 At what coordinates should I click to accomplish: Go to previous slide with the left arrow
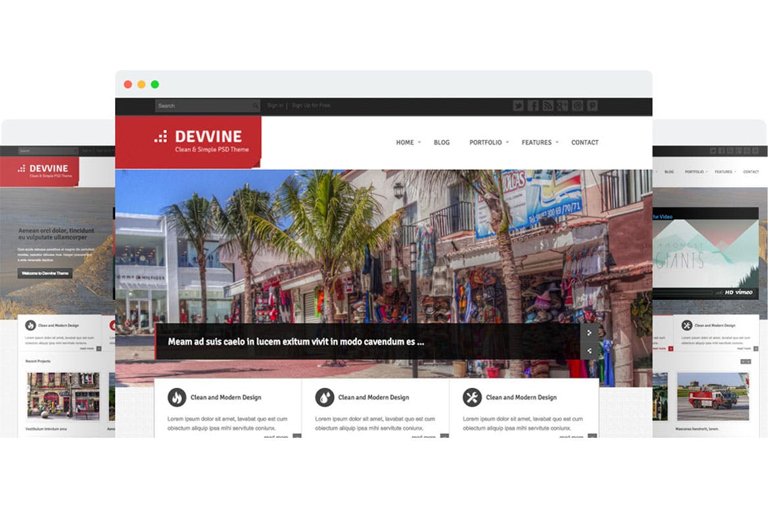[589, 351]
